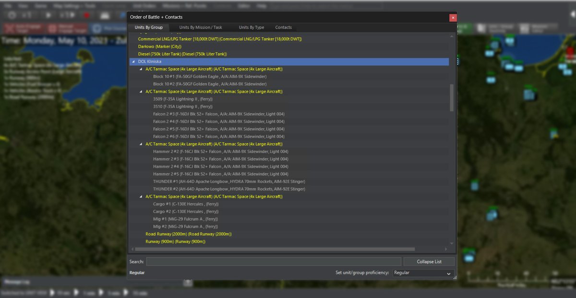This screenshot has width=576, height=298.
Task: Click the list's scroll-up arrow
Action: tap(452, 36)
